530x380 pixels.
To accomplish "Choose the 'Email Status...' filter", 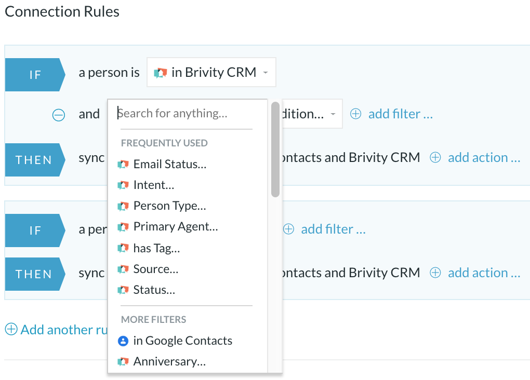I will coord(170,164).
